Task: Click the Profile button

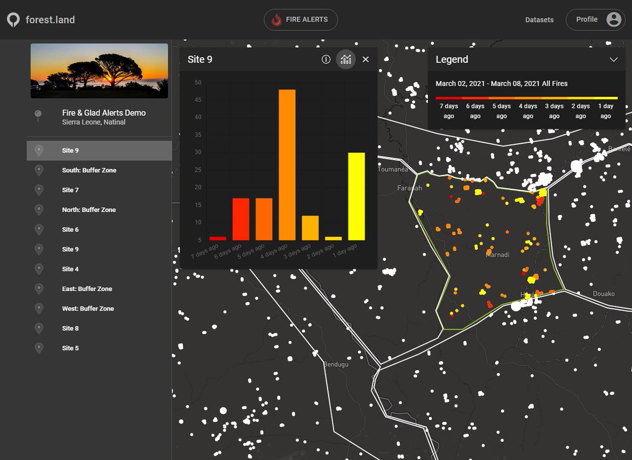Action: 596,19
